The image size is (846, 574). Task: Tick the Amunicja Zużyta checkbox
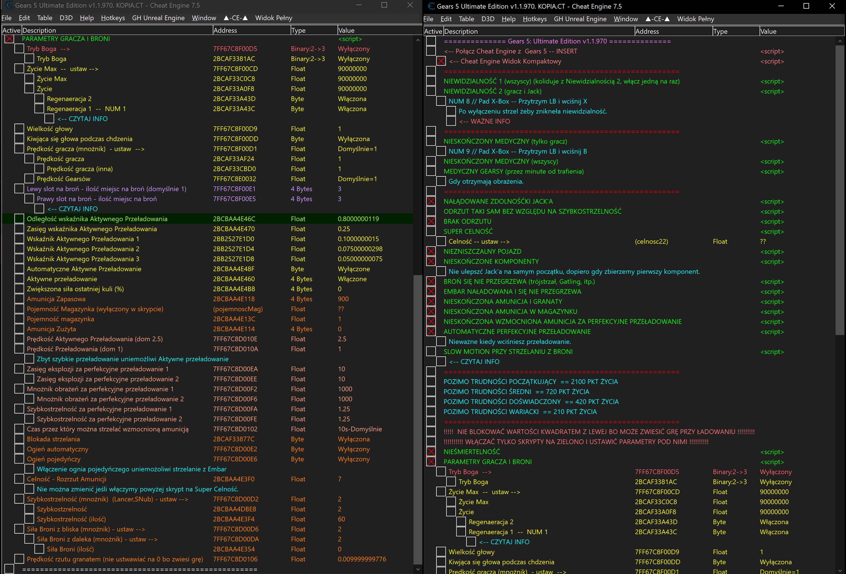pos(19,329)
